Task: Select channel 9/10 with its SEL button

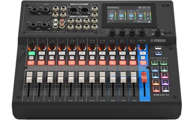Action: [x=92, y=53]
